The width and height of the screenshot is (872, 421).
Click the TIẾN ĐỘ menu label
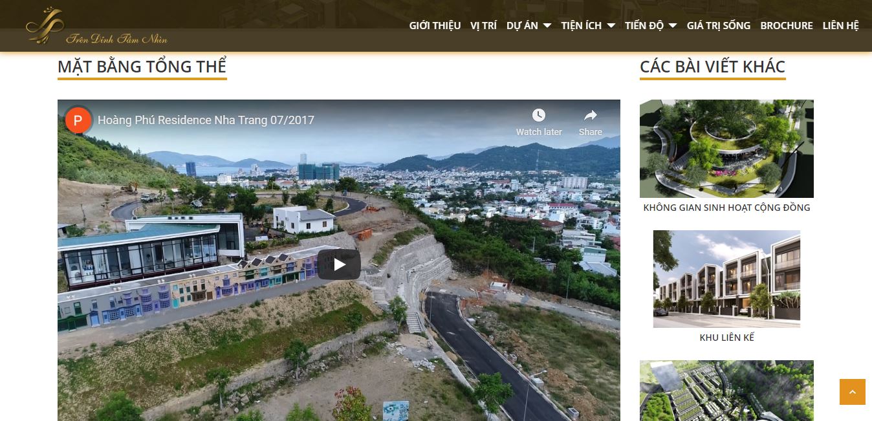tap(644, 25)
